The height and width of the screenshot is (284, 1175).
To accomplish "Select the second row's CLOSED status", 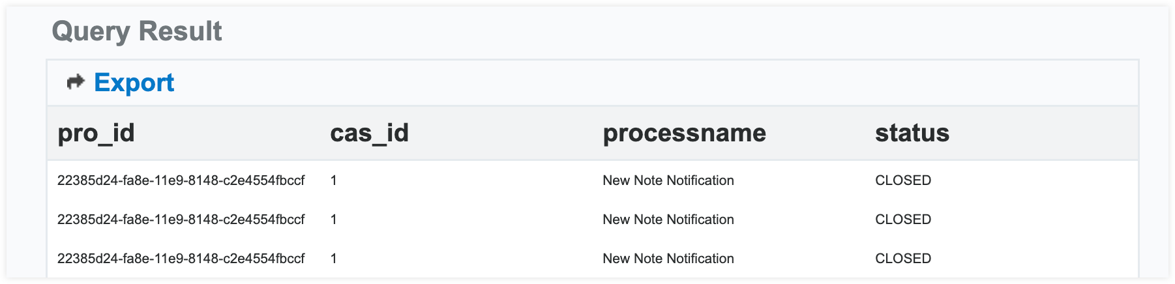I will [x=902, y=220].
